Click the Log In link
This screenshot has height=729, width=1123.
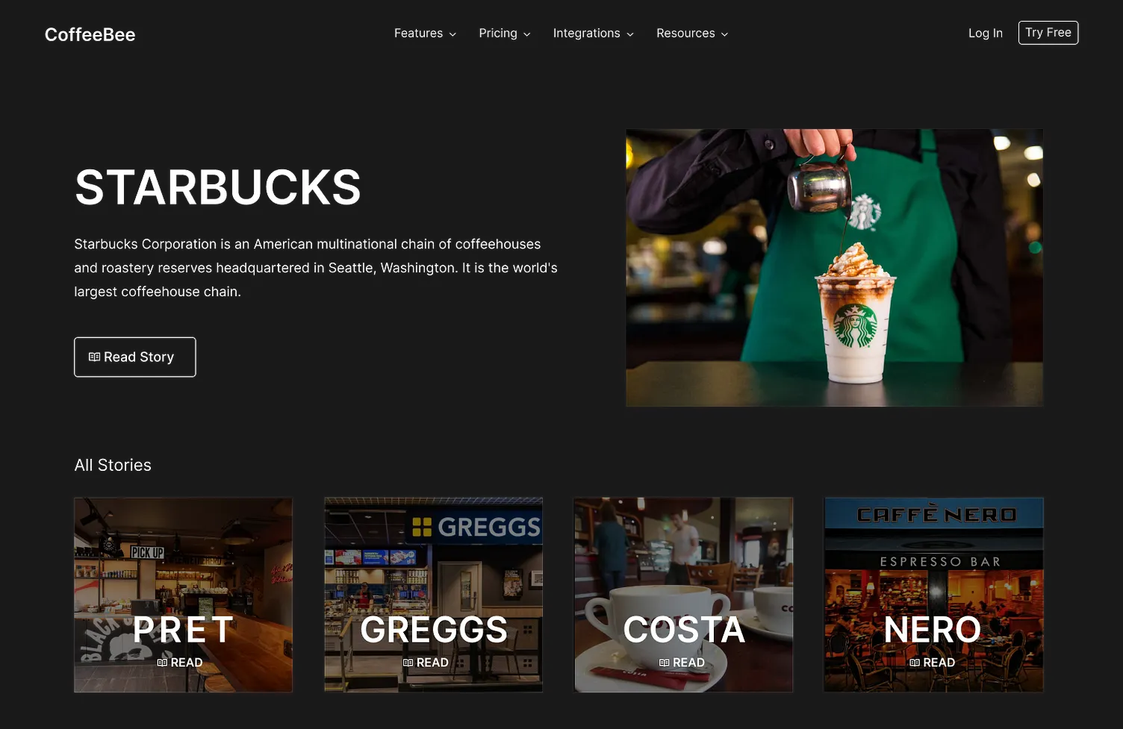pos(986,34)
